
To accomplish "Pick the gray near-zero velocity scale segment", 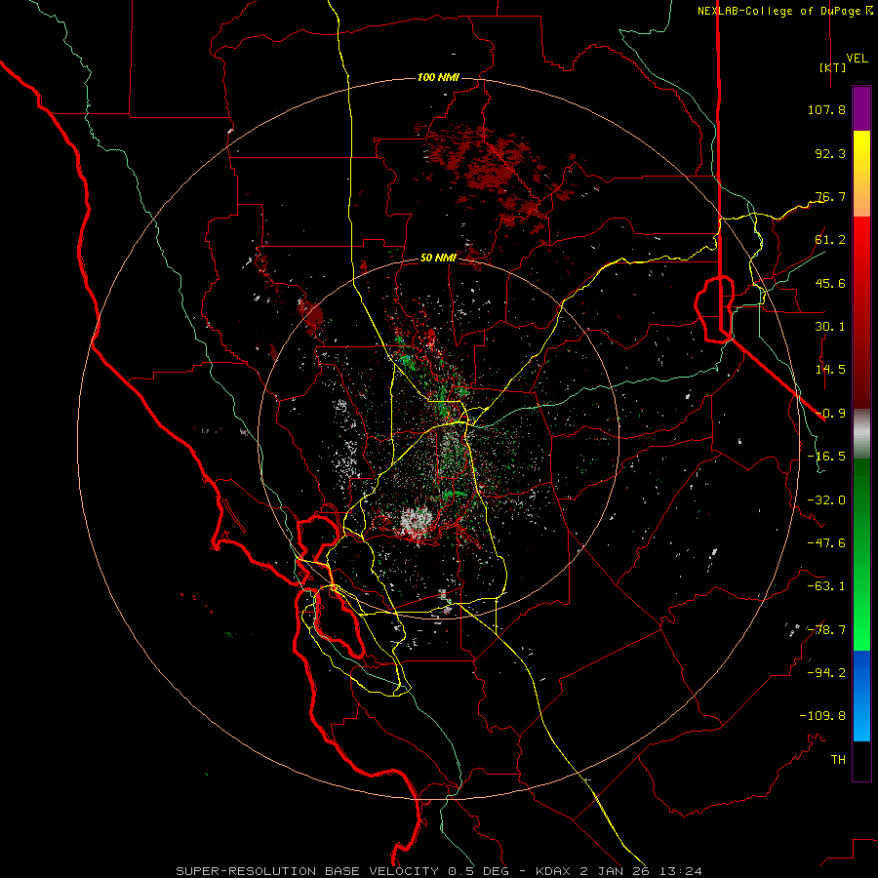I will pyautogui.click(x=861, y=434).
